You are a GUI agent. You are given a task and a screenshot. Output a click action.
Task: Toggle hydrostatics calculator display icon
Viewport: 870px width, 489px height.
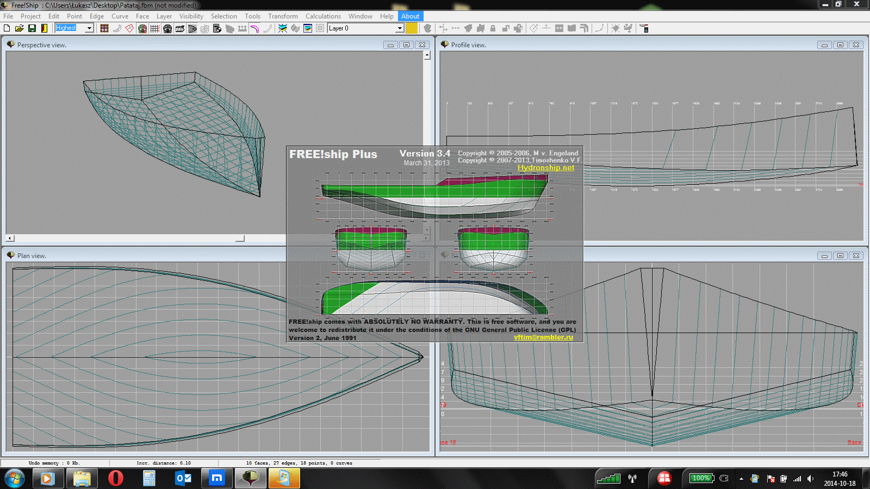click(x=217, y=28)
